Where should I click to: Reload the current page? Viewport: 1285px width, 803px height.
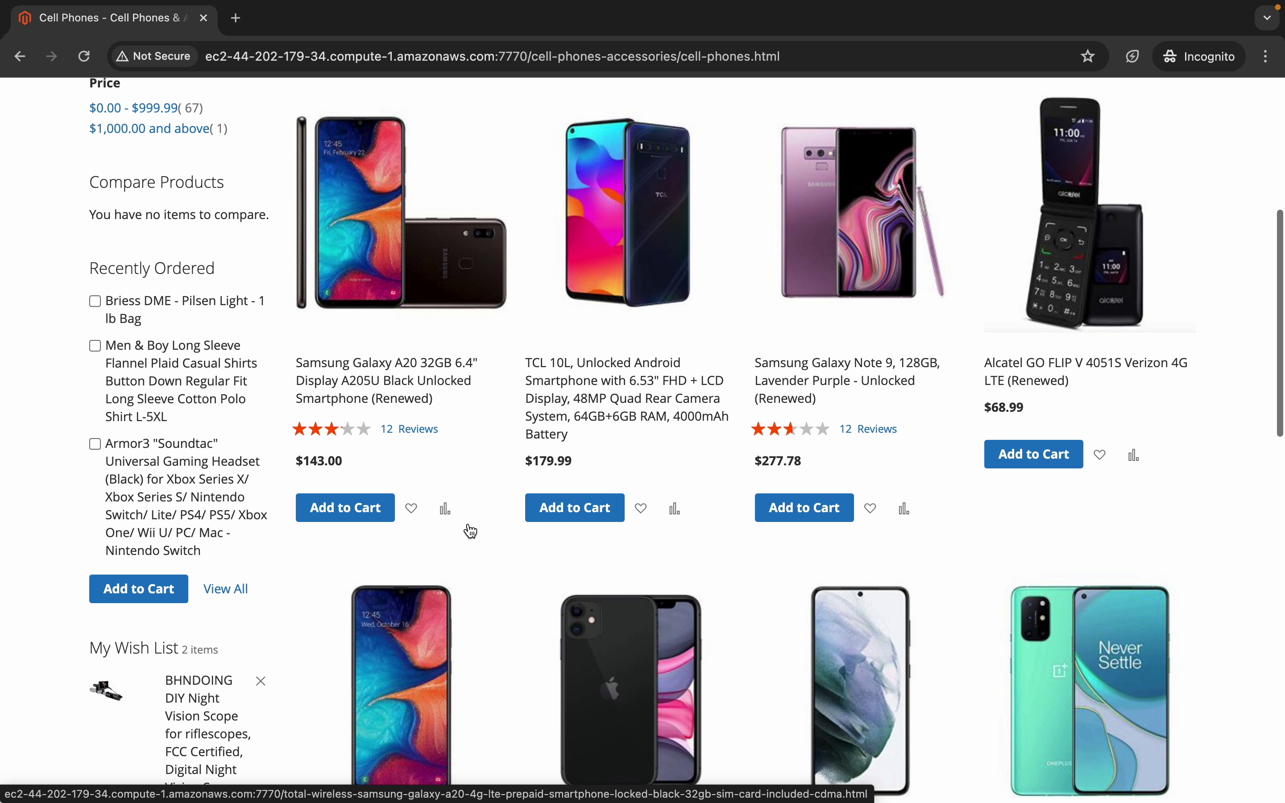click(84, 56)
